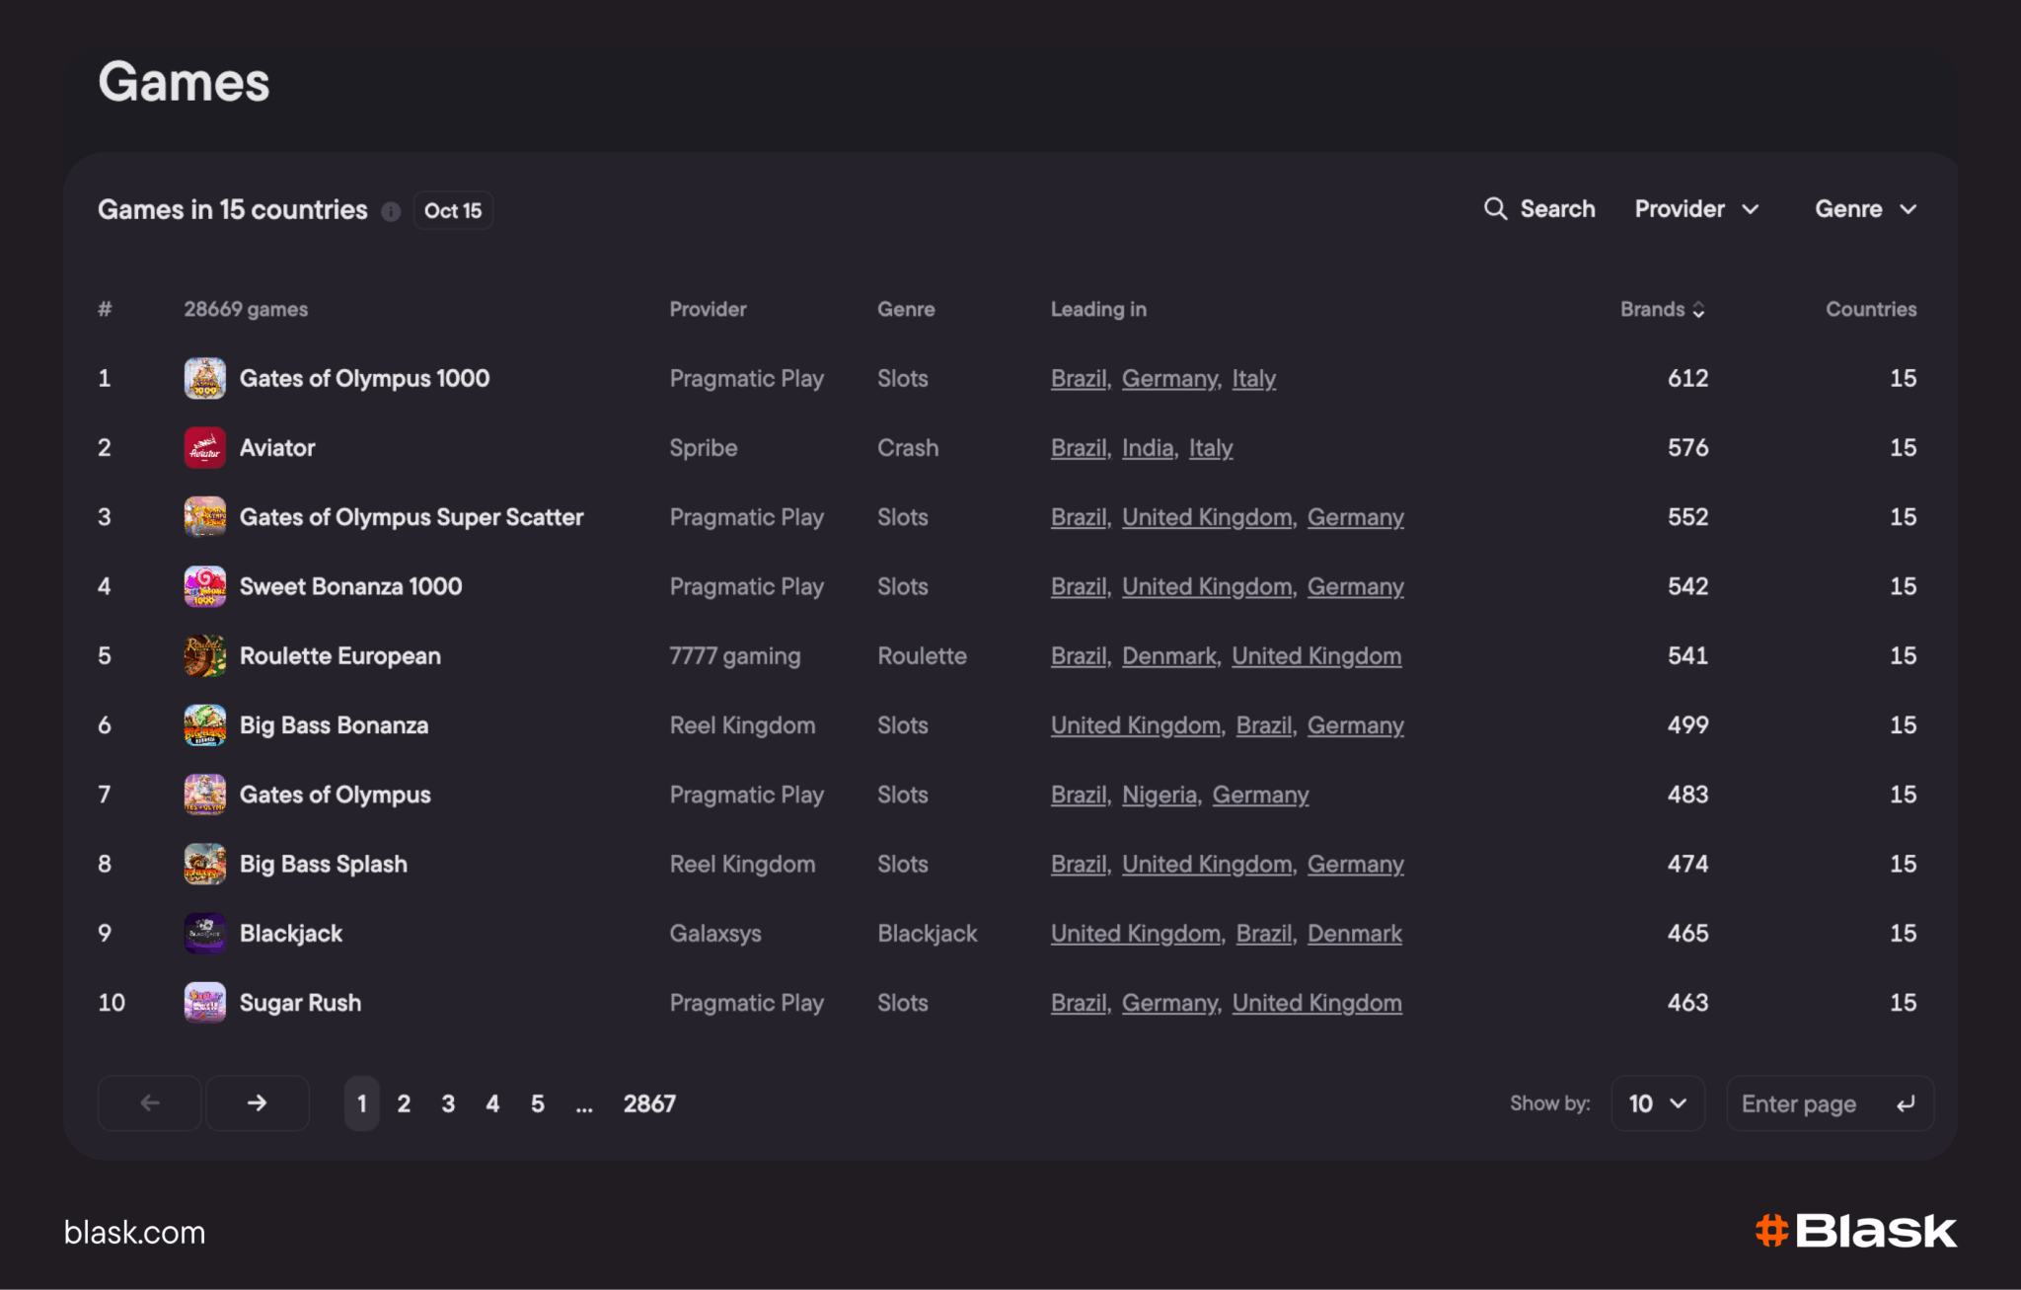Viewport: 2021px width, 1290px height.
Task: Go to page 2 in pagination
Action: [404, 1103]
